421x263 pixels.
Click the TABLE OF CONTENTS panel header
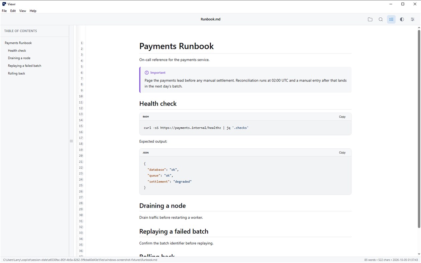[21, 31]
